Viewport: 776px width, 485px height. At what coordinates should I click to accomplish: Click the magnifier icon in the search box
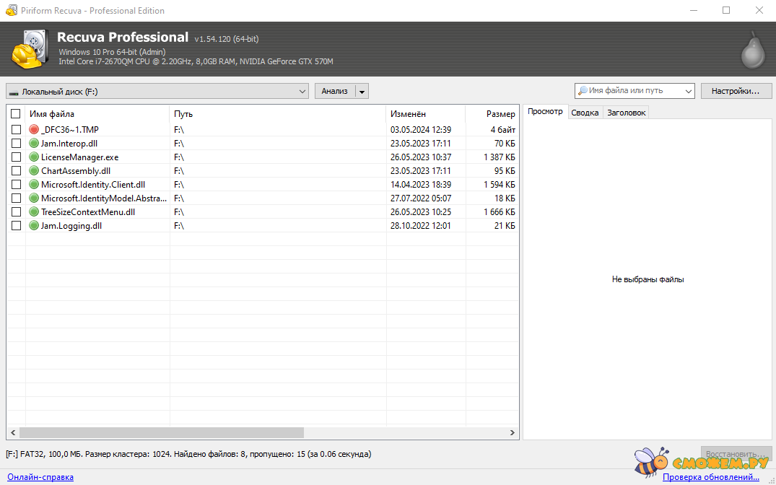coord(583,90)
